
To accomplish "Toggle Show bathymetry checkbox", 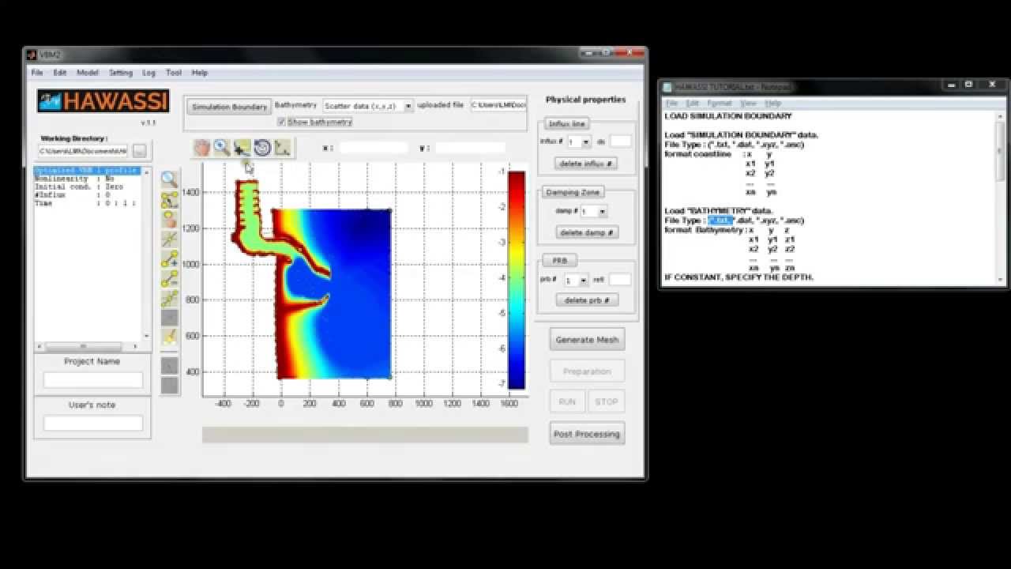I will click(282, 122).
